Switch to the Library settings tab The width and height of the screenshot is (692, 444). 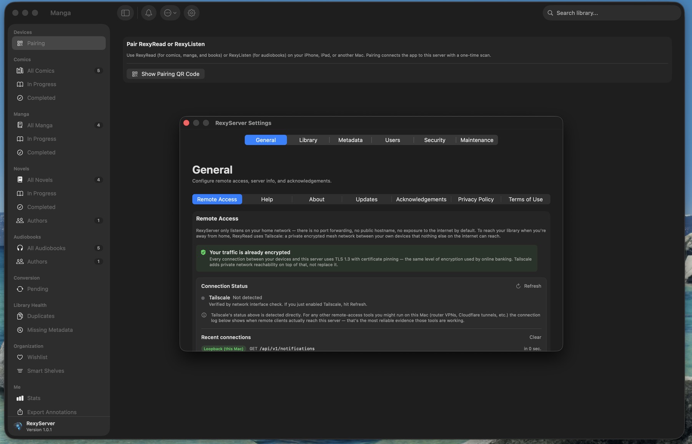coord(308,140)
